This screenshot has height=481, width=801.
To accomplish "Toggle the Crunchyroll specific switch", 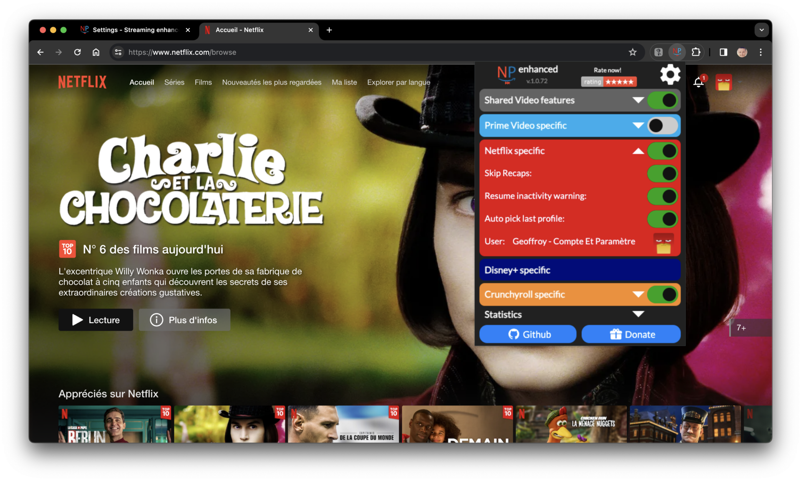I will point(662,294).
